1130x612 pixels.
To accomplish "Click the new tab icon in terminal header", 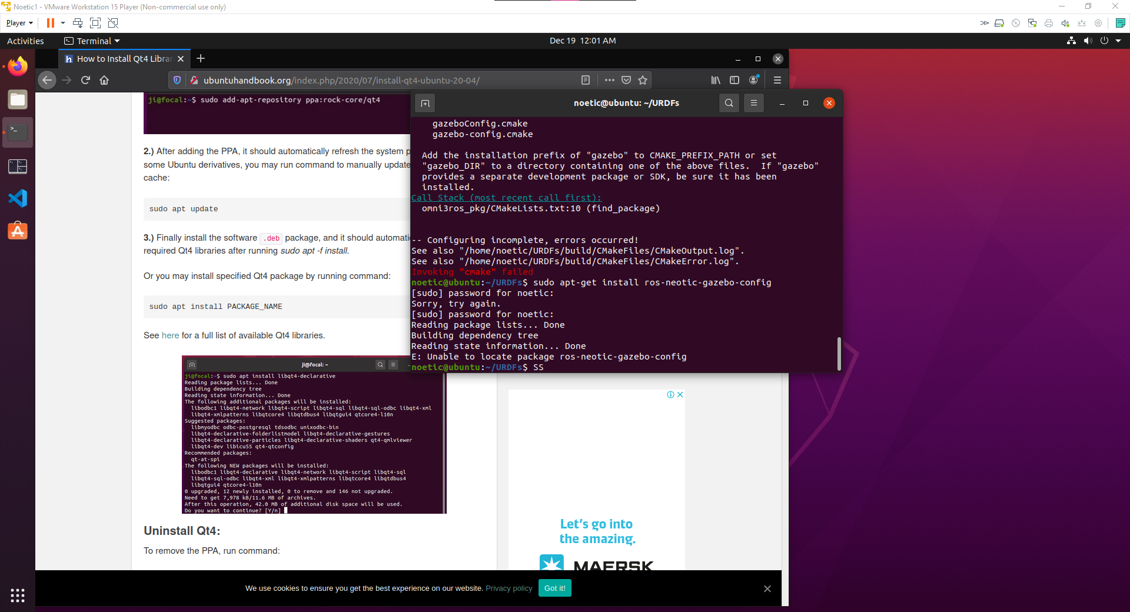I will (425, 103).
